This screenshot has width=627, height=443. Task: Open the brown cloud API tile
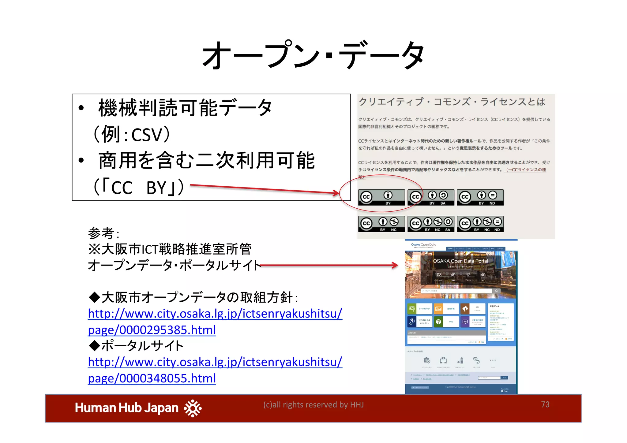(x=473, y=309)
